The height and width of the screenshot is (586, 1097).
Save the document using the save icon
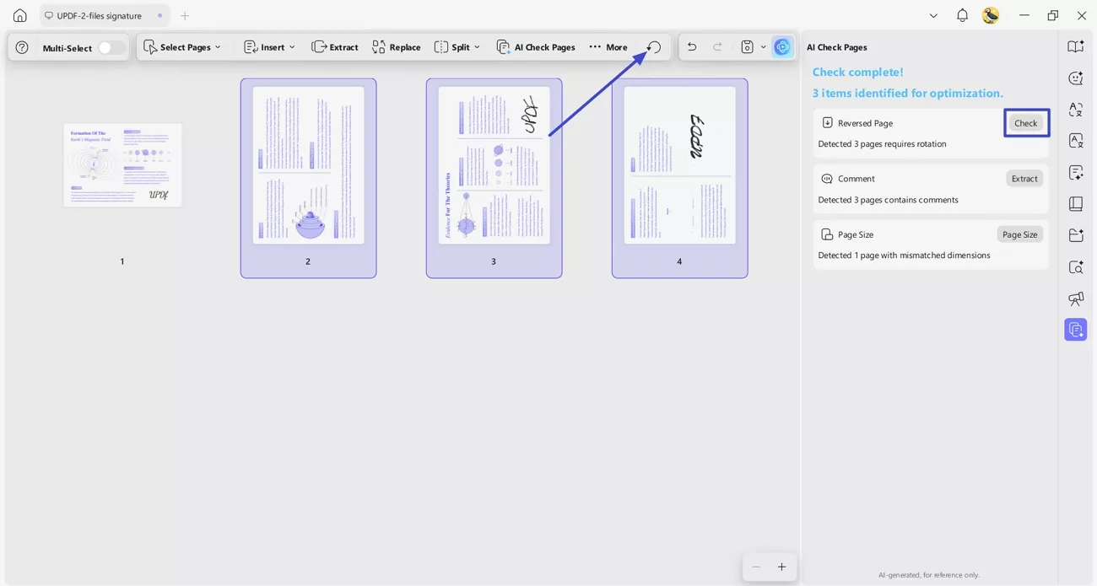point(747,46)
